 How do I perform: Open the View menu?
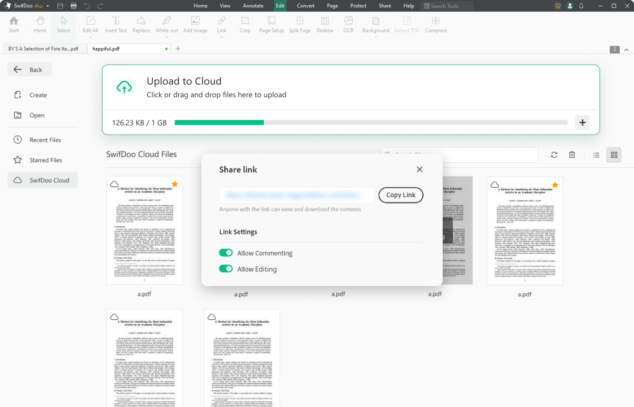(225, 6)
